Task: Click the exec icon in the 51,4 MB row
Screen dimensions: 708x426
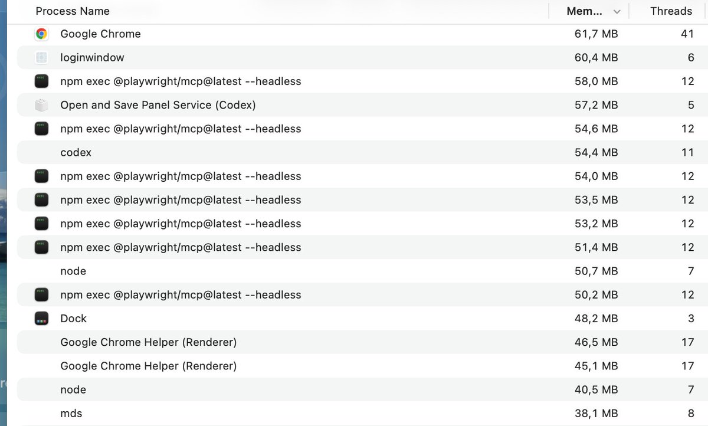Action: (41, 247)
